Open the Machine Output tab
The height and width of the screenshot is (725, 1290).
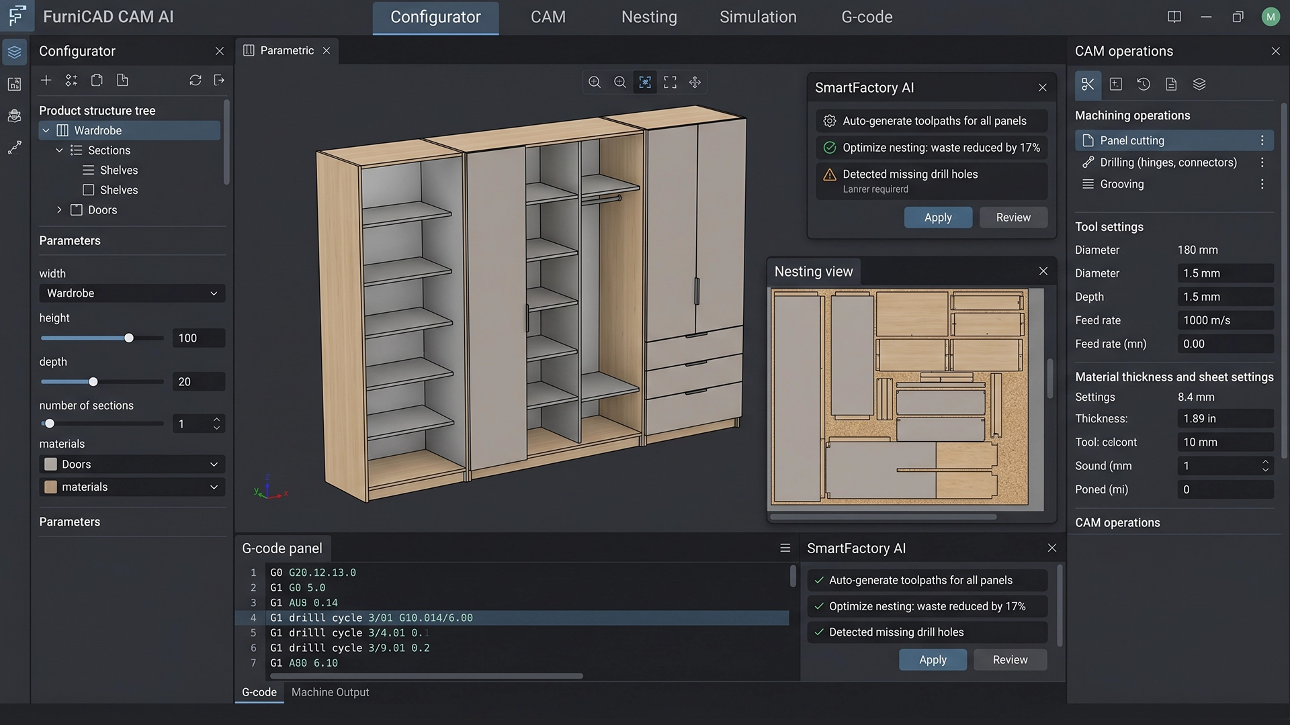[330, 692]
